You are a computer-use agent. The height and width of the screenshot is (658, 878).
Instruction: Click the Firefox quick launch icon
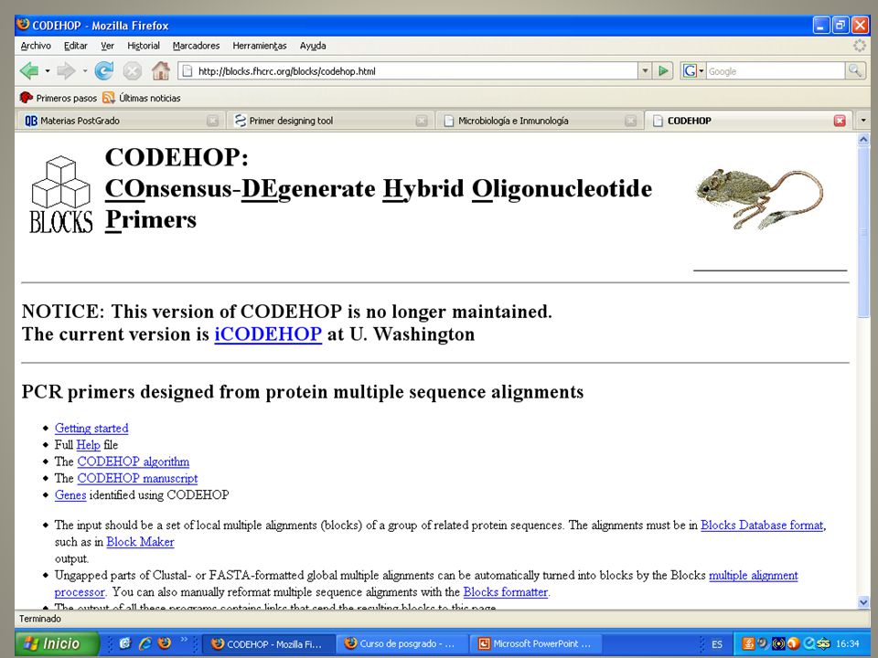click(x=164, y=643)
